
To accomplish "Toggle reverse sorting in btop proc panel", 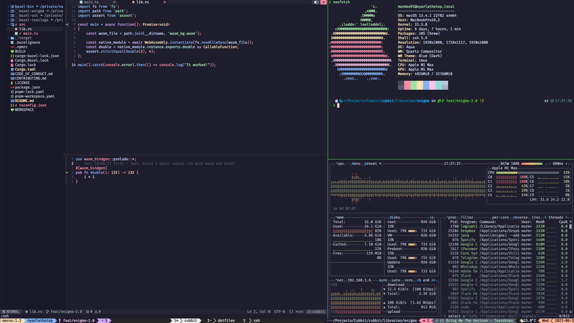I will click(520, 217).
